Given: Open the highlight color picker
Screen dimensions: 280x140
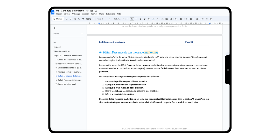Looking at the screenshot, I should [x=157, y=19].
